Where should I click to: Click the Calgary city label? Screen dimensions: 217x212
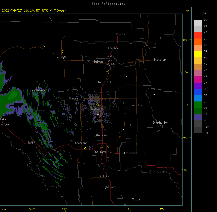pos(101,152)
